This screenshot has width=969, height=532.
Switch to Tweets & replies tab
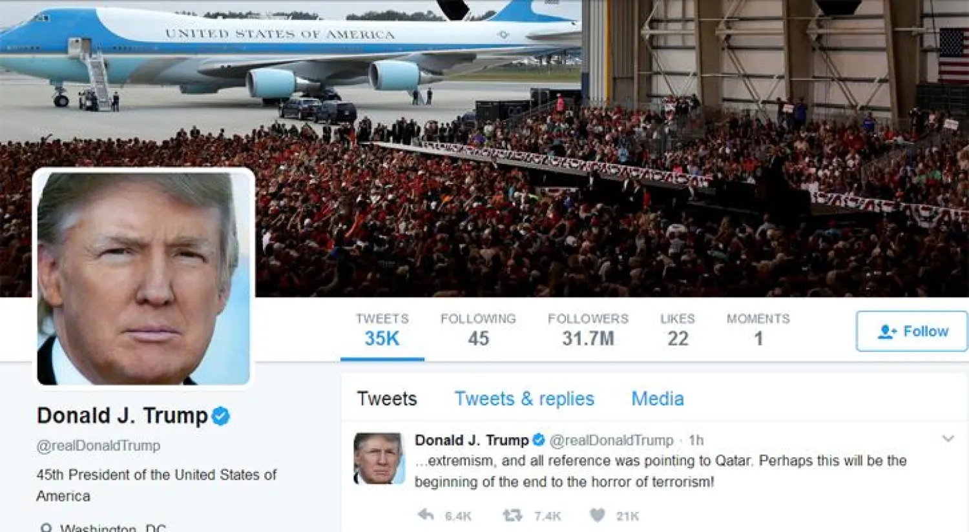pos(524,399)
